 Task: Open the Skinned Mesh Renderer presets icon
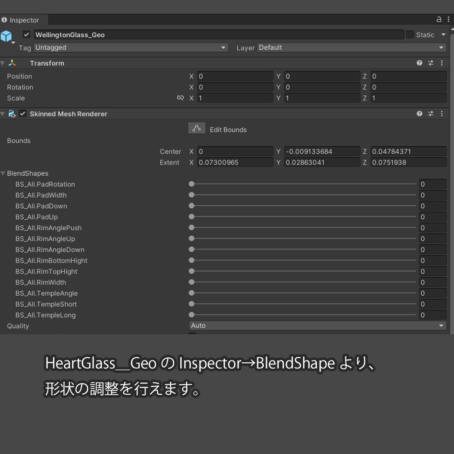click(430, 114)
